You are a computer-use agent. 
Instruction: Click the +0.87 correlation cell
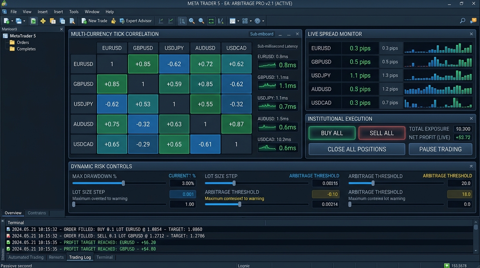coord(236,124)
